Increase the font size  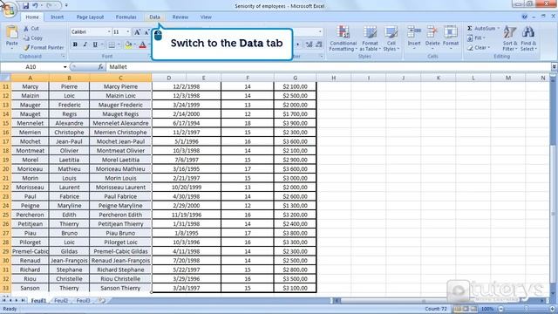click(138, 32)
